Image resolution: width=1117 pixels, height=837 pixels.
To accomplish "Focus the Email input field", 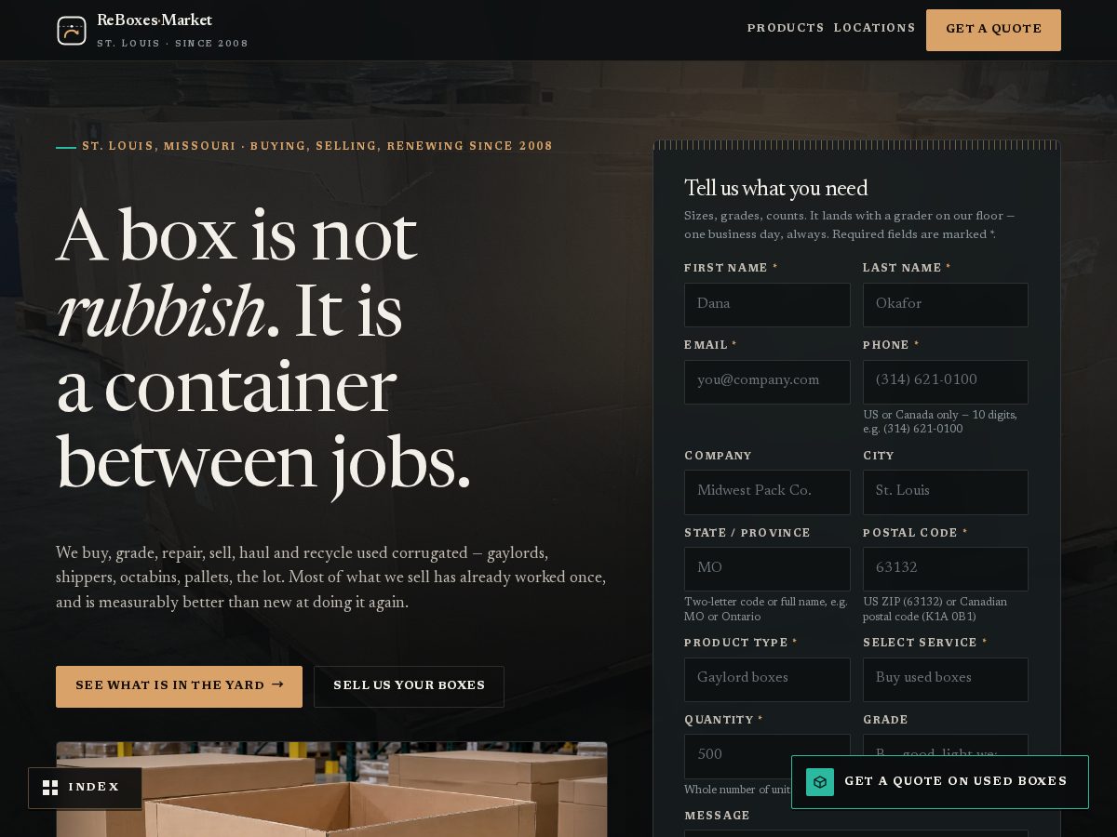I will pos(767,382).
